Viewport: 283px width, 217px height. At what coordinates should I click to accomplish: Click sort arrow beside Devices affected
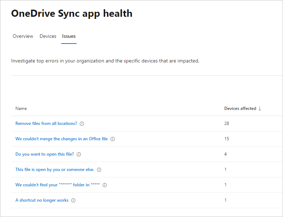click(260, 108)
